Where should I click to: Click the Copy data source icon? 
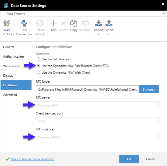73,23
